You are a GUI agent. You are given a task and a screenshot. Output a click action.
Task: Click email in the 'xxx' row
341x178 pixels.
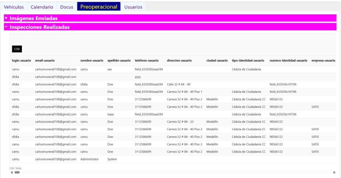(56, 69)
